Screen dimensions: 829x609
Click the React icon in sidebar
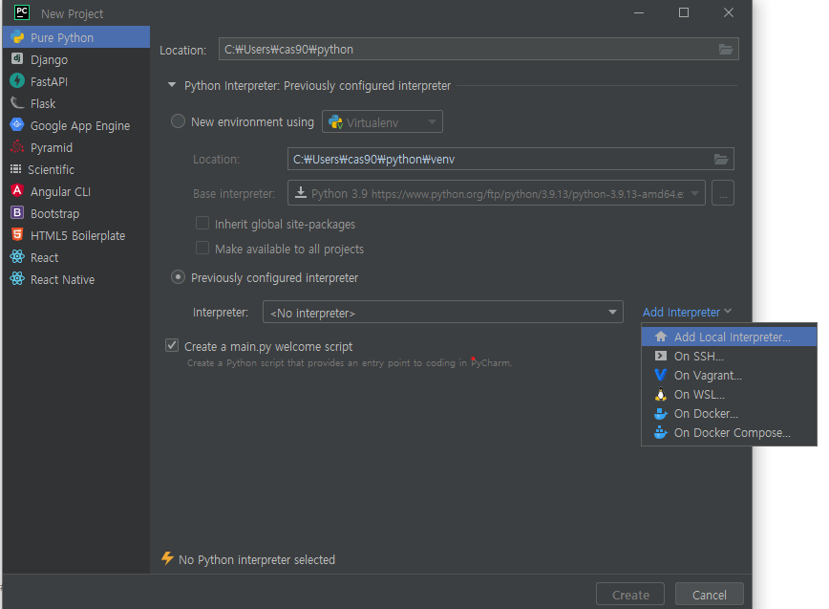[x=17, y=256]
